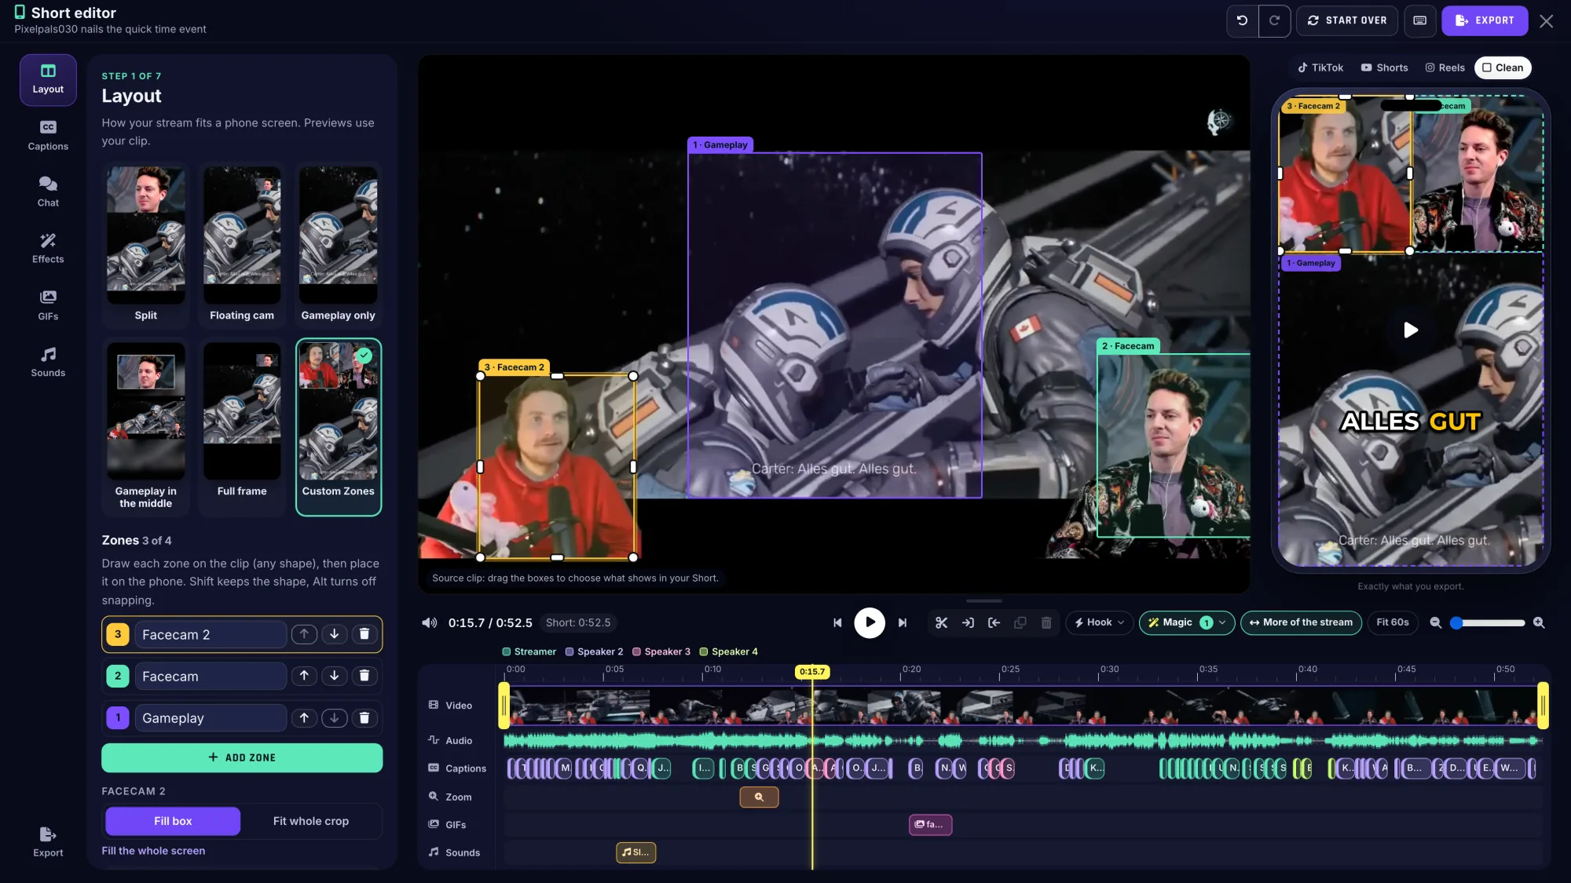Move the Gameplay zone up
1571x883 pixels.
[x=304, y=718]
